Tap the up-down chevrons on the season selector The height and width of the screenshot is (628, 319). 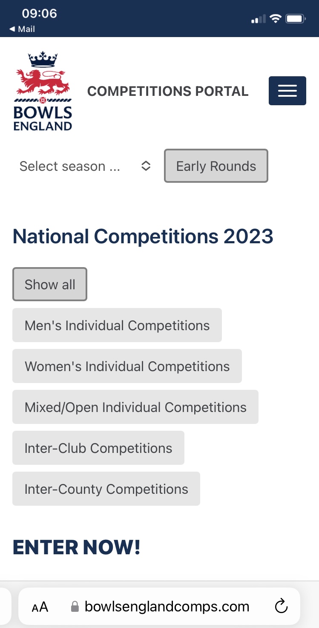click(x=146, y=166)
